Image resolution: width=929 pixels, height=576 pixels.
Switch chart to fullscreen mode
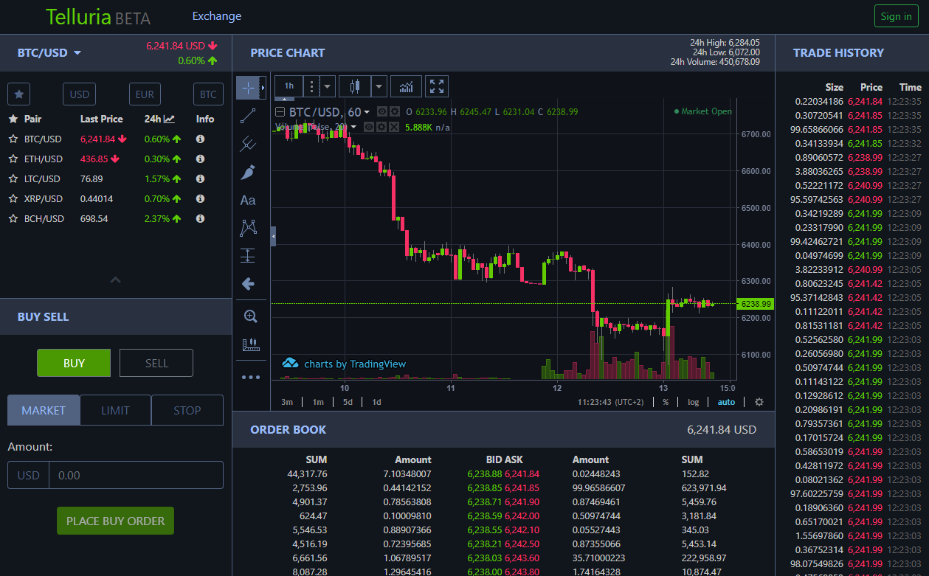pos(438,86)
